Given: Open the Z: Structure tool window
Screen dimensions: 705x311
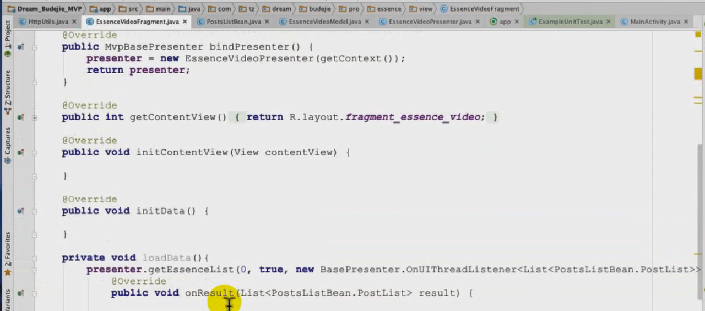Looking at the screenshot, I should (8, 92).
